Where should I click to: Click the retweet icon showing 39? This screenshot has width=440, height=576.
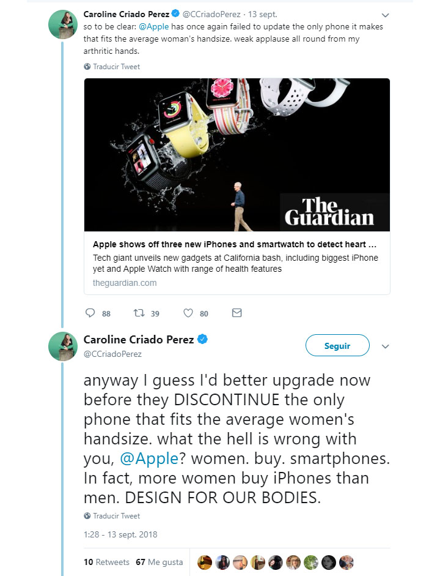click(x=139, y=313)
